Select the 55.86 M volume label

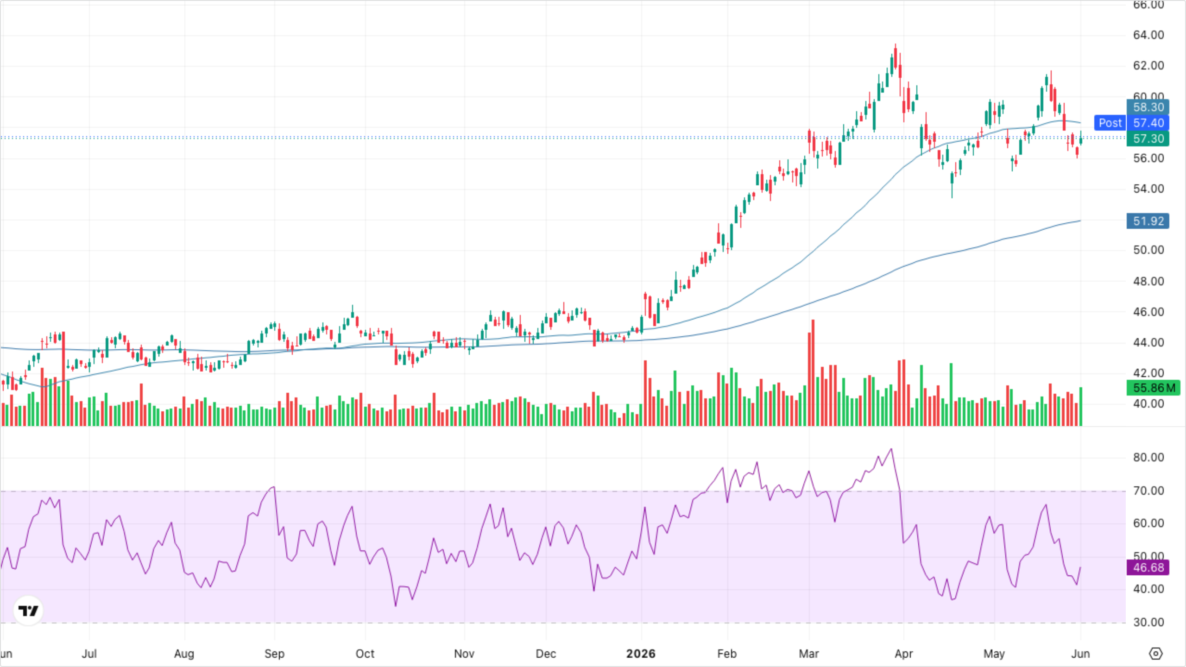(1153, 388)
